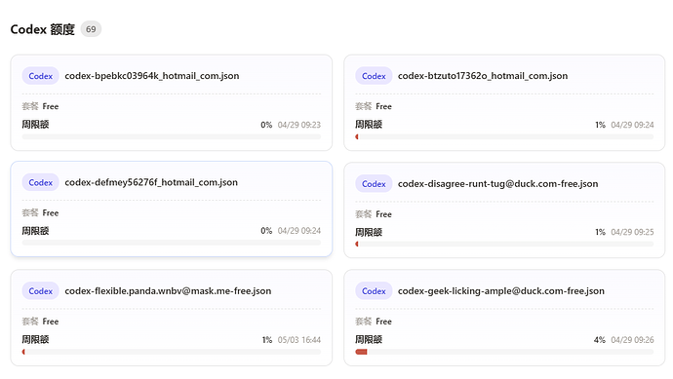The height and width of the screenshot is (379, 673).
Task: Click the weekly quota bar of codex-bpebkc03964k card
Action: click(x=172, y=136)
